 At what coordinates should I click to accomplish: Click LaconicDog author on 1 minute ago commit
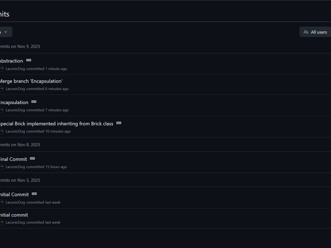tap(15, 69)
